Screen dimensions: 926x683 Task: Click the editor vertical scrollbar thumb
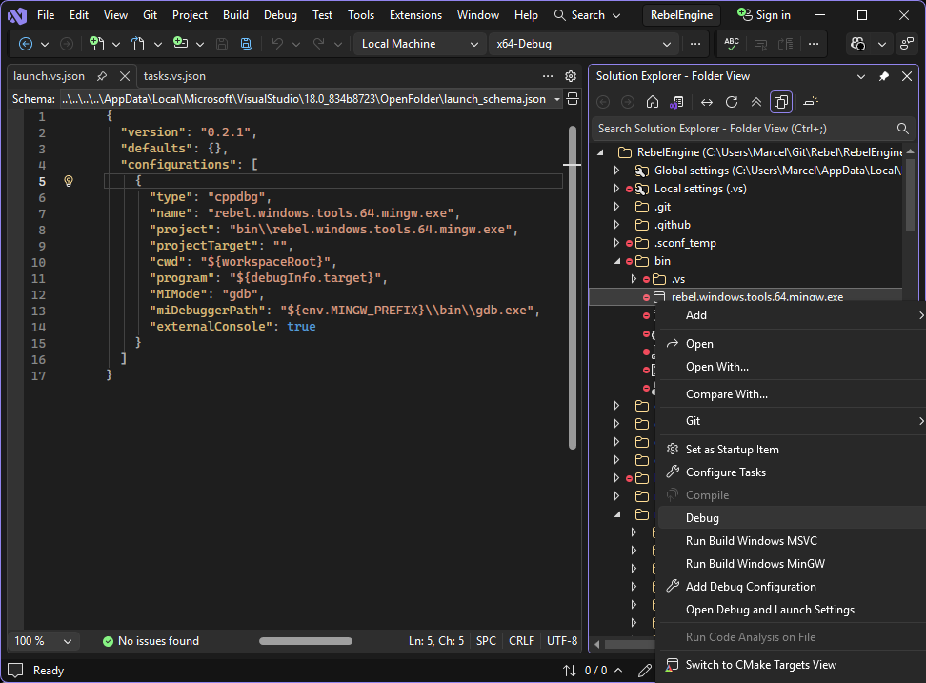tap(573, 288)
